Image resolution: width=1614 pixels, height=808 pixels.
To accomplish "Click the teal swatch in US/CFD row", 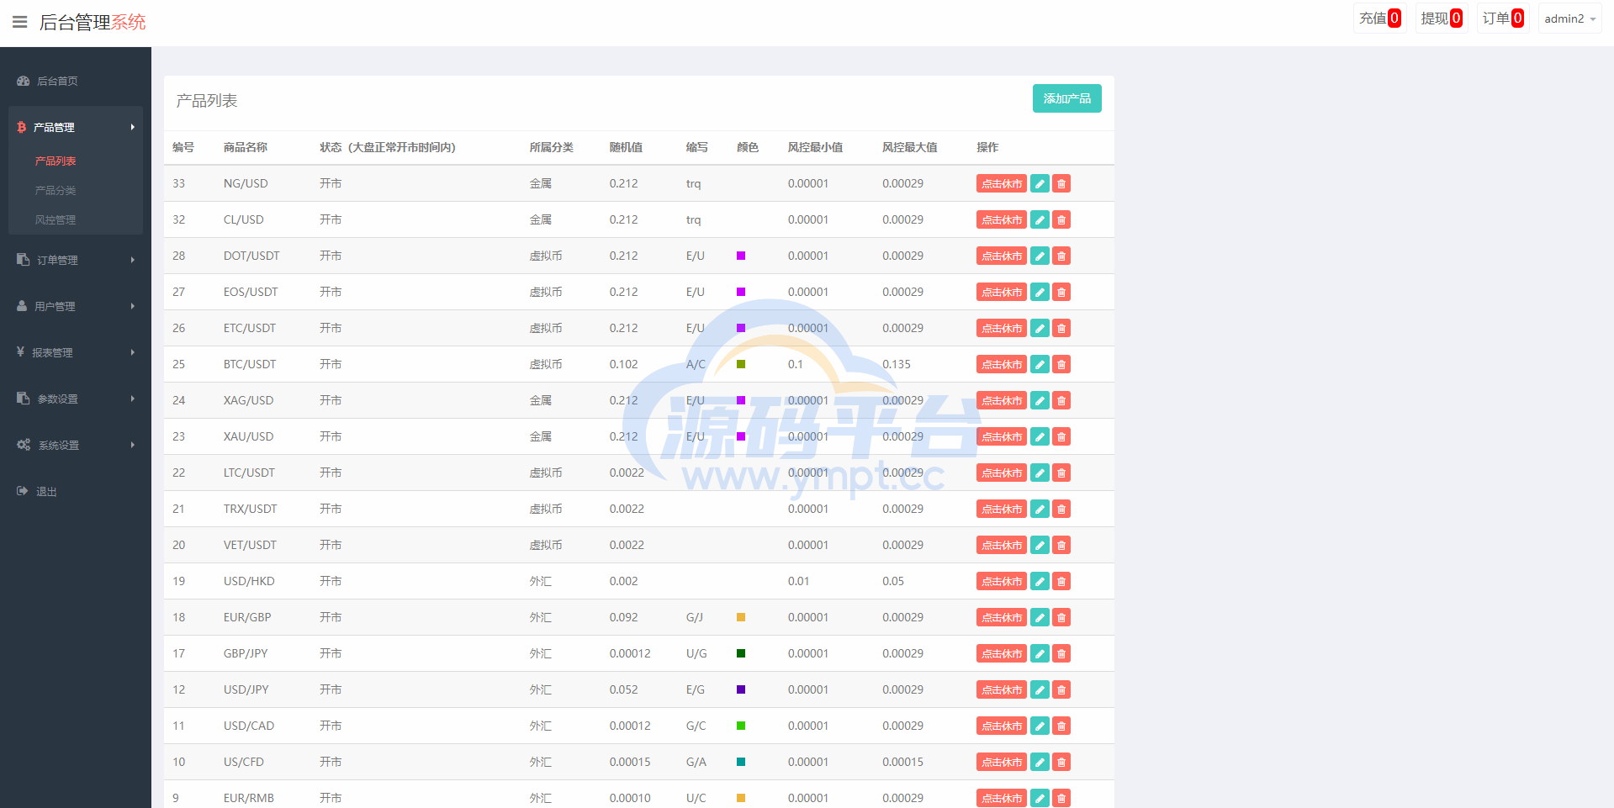I will pos(741,762).
